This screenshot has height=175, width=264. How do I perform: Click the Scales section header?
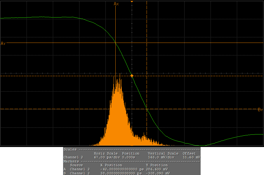point(70,149)
